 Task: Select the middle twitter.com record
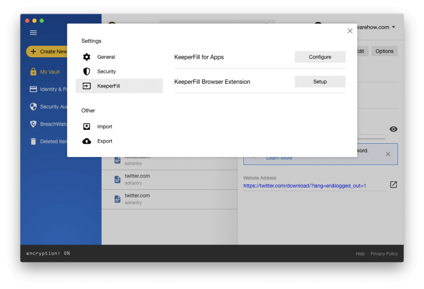coord(169,179)
